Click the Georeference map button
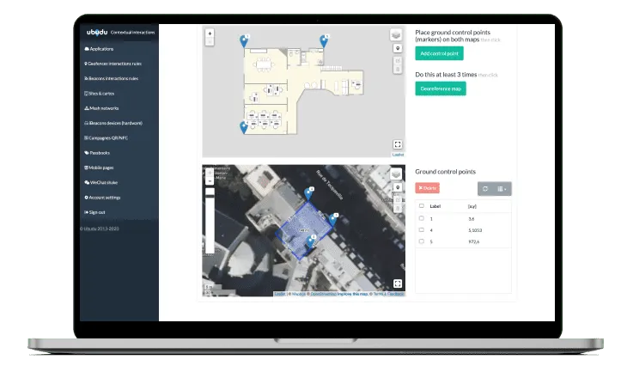This screenshot has height=378, width=621. [x=441, y=88]
